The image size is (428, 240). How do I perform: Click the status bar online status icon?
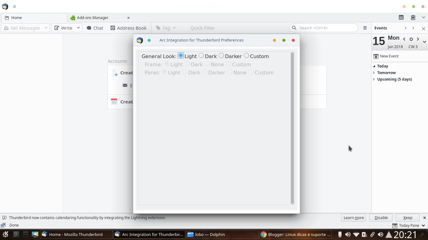pos(3,225)
